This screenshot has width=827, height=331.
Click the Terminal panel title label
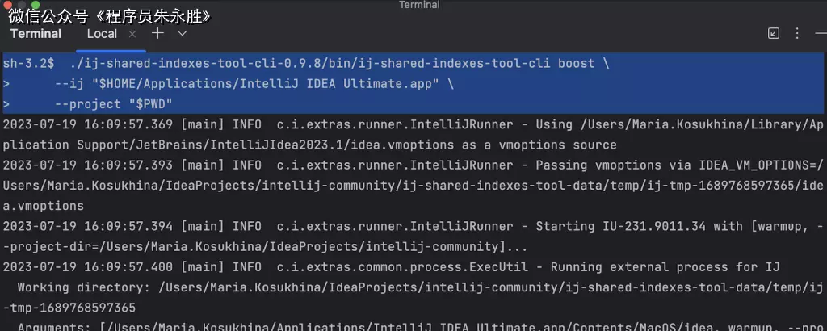pyautogui.click(x=36, y=34)
